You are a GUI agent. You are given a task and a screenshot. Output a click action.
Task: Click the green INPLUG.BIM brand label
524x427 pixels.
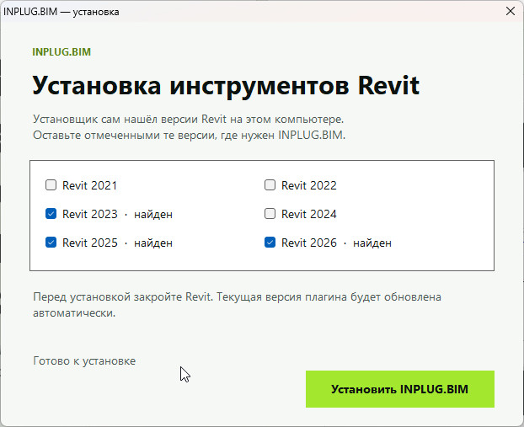coord(61,51)
